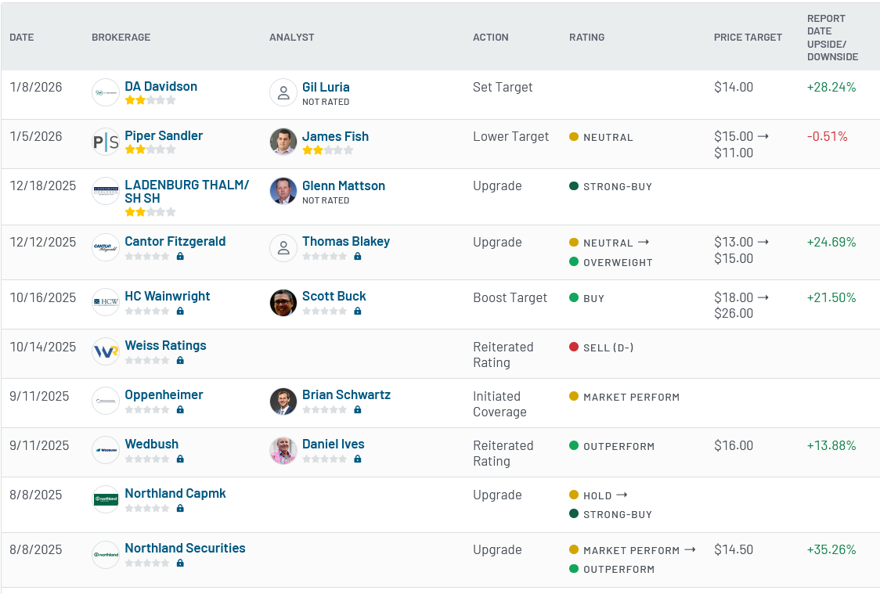880x594 pixels.
Task: Click the Ladenburg Thalmann logo icon
Action: pos(106,191)
